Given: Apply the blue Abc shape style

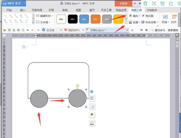Looking at the screenshot, I should point(84,19).
